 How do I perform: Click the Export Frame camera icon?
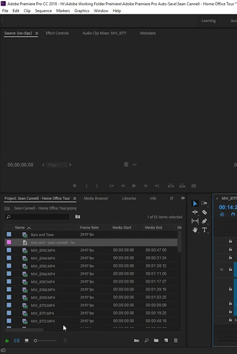click(x=194, y=186)
